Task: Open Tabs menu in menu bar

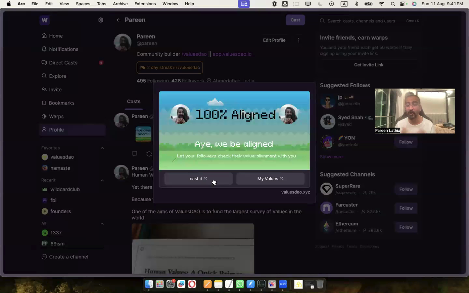Action: 102,4
